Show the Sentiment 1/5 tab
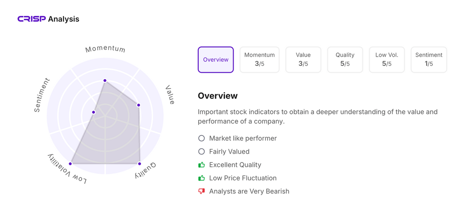The height and width of the screenshot is (214, 470). click(x=429, y=59)
